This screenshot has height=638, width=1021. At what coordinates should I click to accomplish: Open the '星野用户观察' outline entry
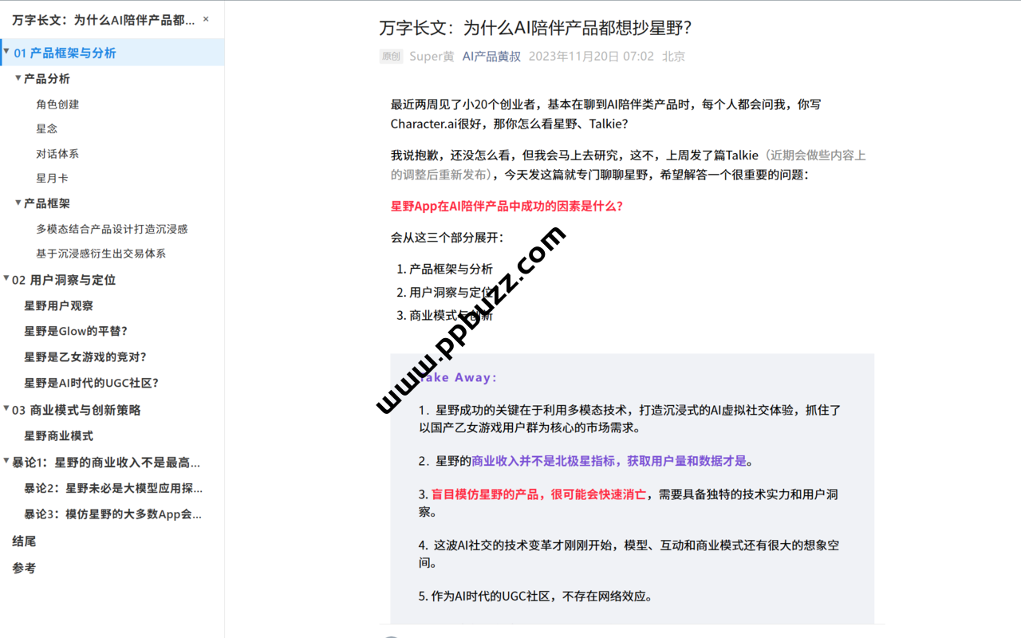click(x=58, y=305)
